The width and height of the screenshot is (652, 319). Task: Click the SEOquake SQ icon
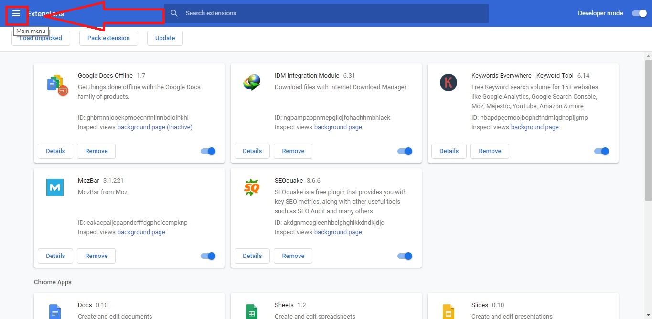(252, 187)
